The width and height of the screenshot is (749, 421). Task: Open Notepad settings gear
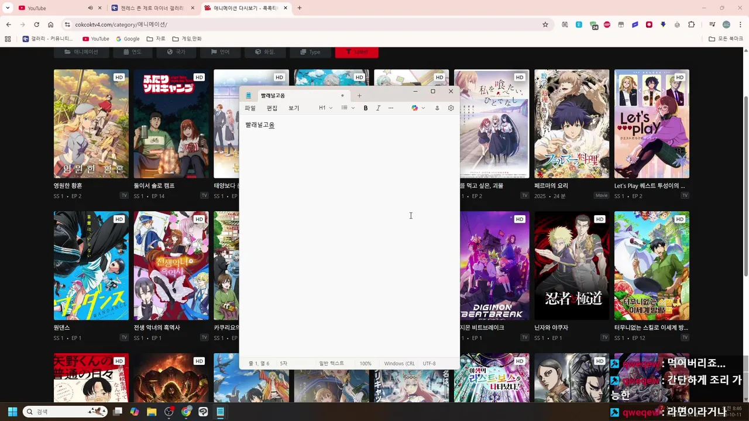(451, 108)
